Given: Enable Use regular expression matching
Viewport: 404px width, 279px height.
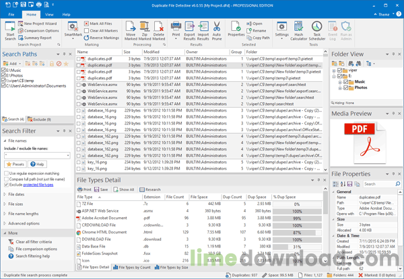Looking at the screenshot, I should [x=6, y=173].
